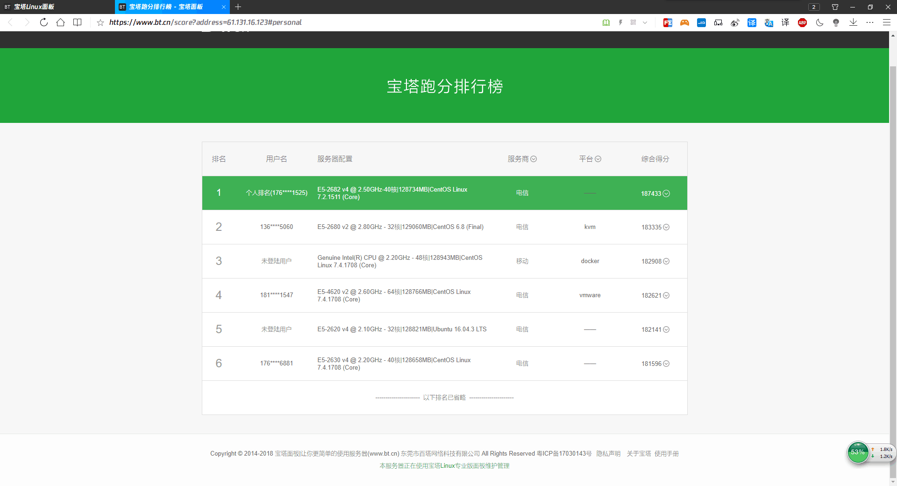Open a new browser tab
897x486 pixels.
[238, 7]
